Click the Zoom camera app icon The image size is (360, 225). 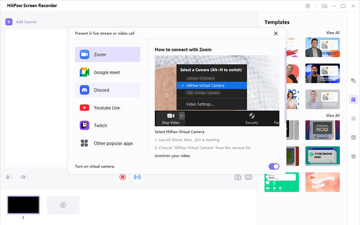(85, 54)
